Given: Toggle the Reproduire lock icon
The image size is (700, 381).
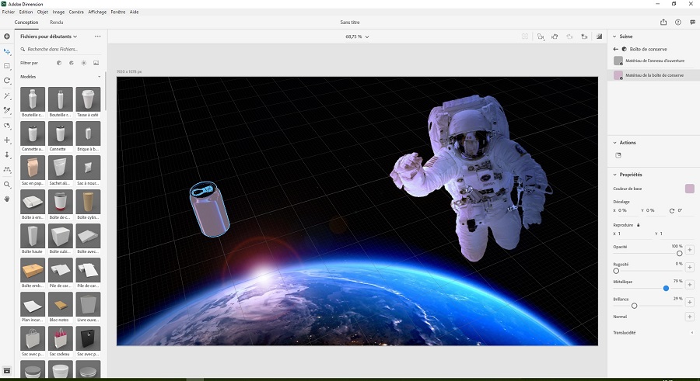Looking at the screenshot, I should pyautogui.click(x=639, y=225).
